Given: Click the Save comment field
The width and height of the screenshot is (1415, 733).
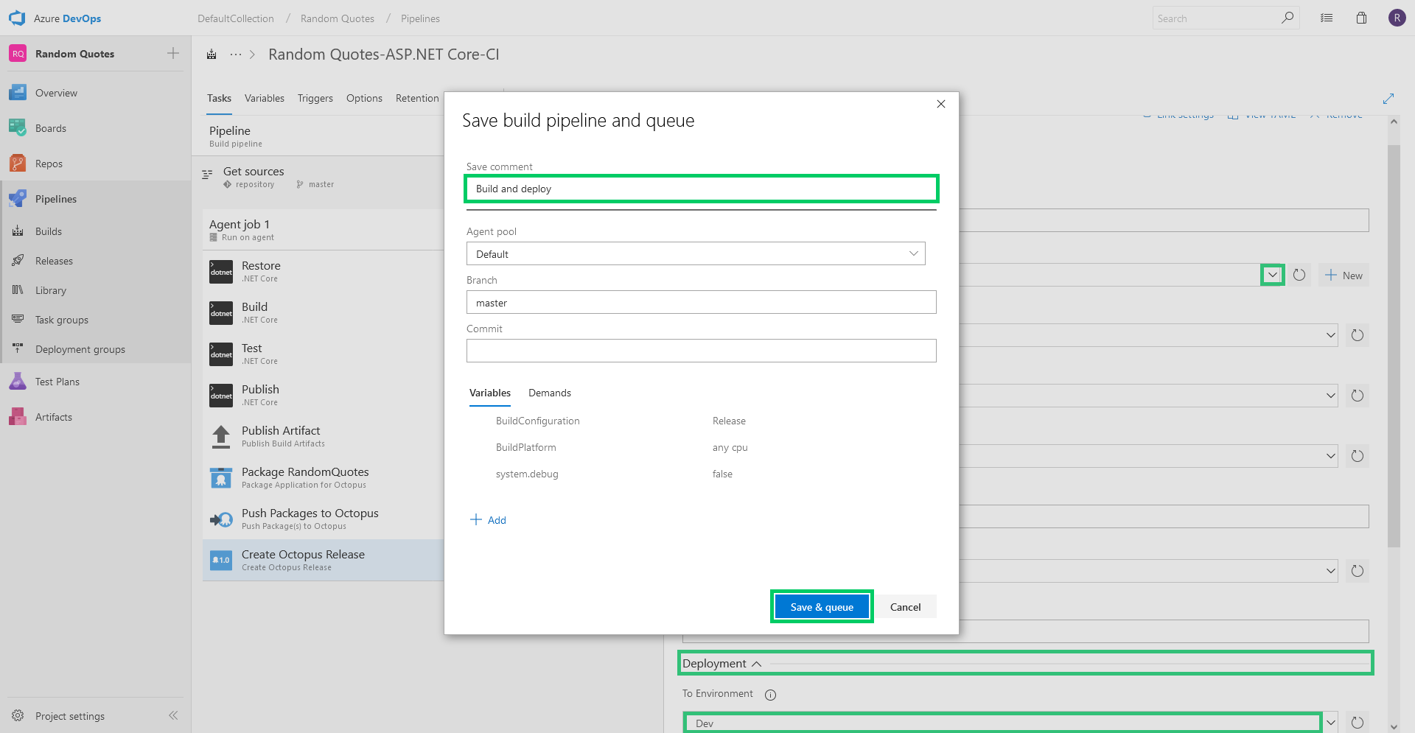Looking at the screenshot, I should (x=702, y=189).
